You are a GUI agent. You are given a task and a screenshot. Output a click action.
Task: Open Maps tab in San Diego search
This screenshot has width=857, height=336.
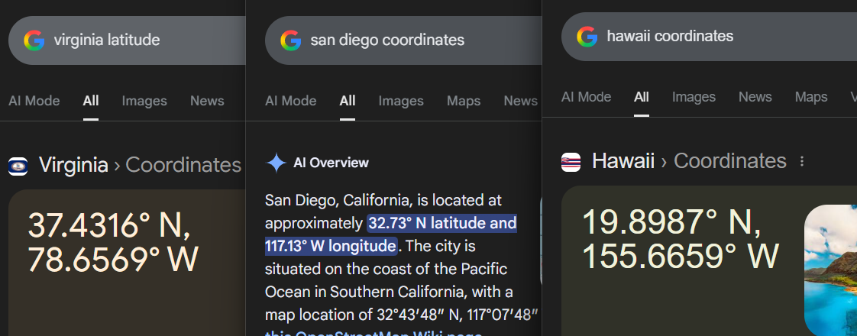tap(464, 101)
